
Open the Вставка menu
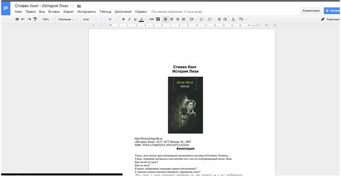point(54,12)
